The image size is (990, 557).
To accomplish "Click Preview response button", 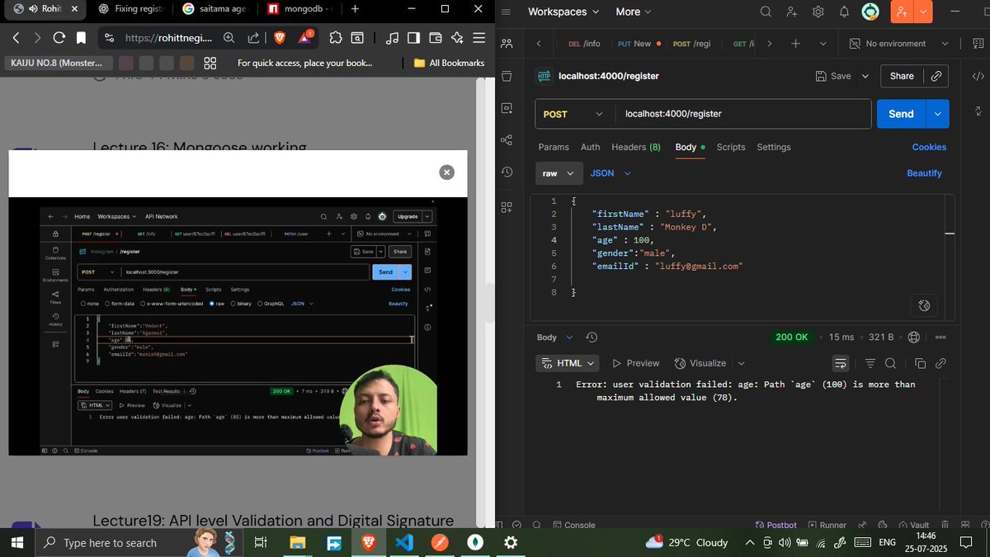I will (x=636, y=363).
